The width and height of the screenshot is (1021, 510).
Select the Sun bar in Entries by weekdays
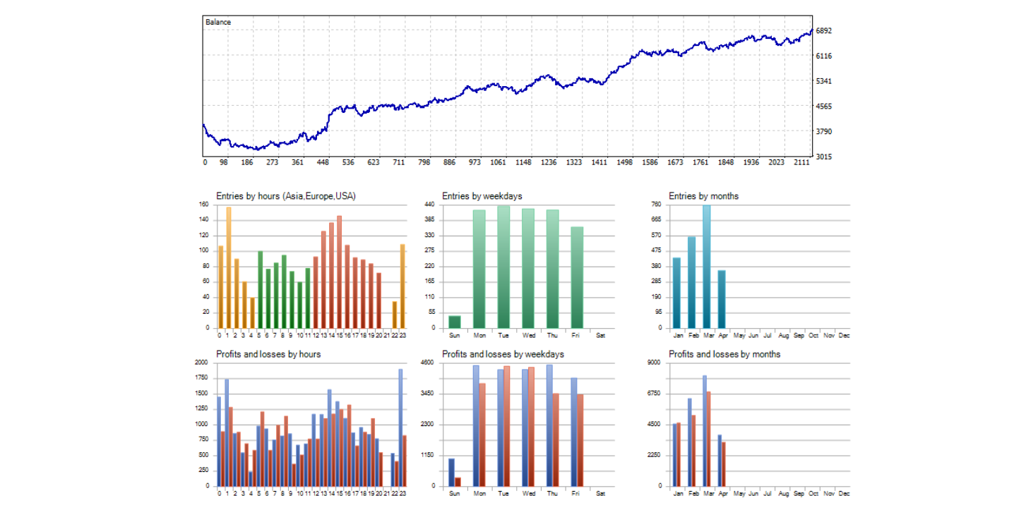click(454, 322)
